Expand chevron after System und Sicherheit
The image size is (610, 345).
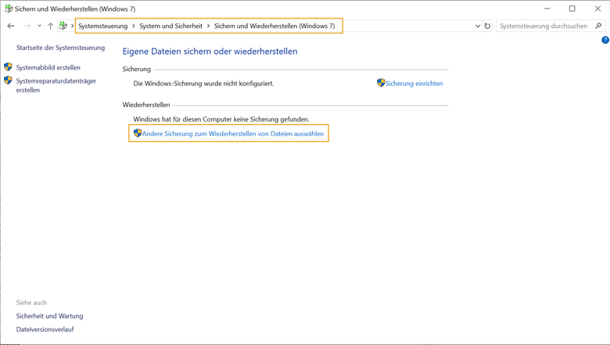tap(208, 26)
